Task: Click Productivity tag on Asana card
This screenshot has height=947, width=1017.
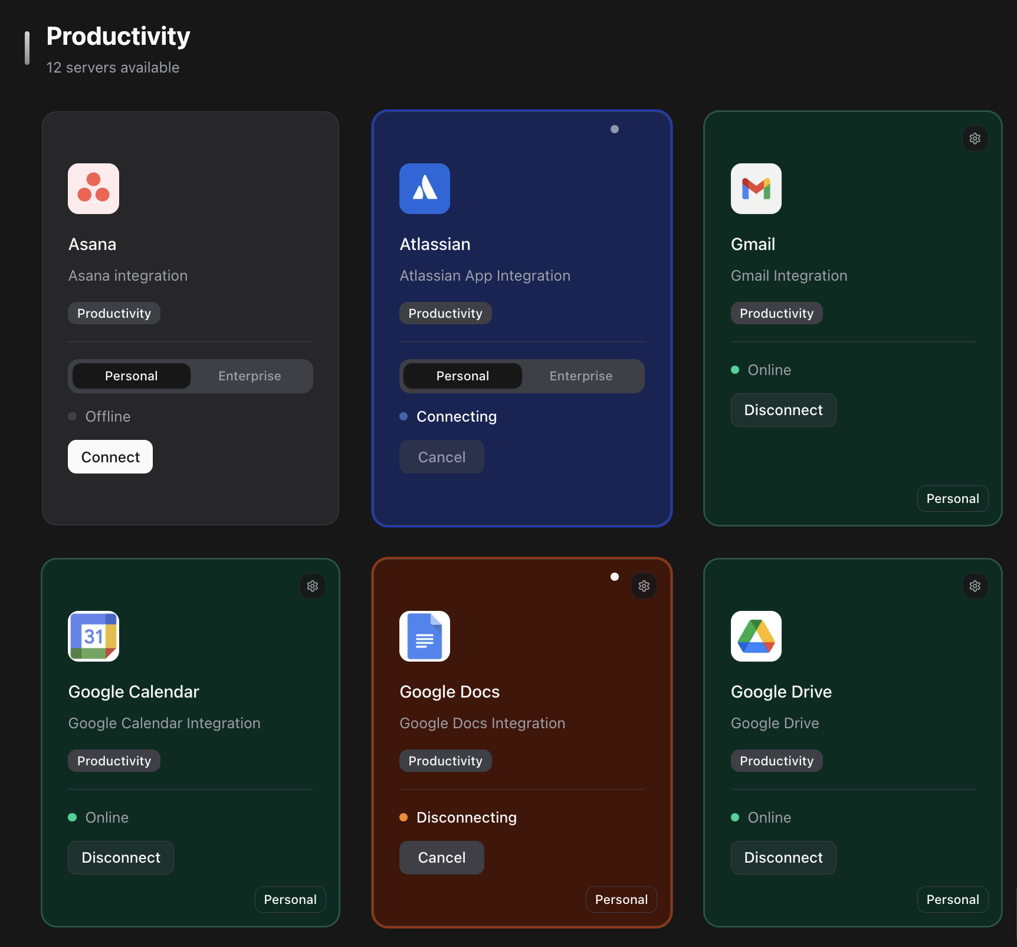Action: pos(114,313)
